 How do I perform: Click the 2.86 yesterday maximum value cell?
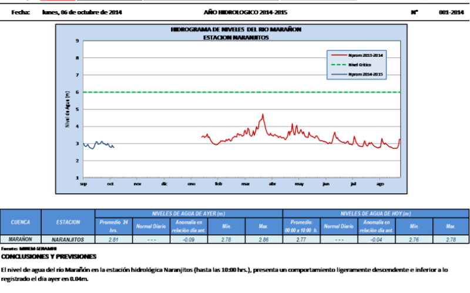[263, 239]
